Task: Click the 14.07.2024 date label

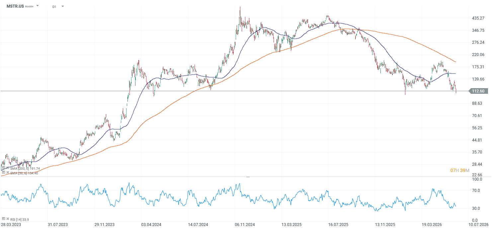Action: pos(198,225)
